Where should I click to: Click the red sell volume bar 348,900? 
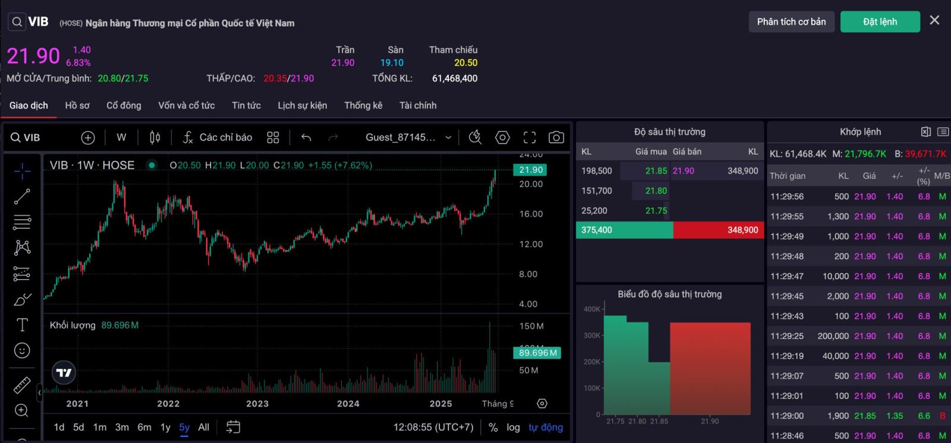tap(718, 230)
